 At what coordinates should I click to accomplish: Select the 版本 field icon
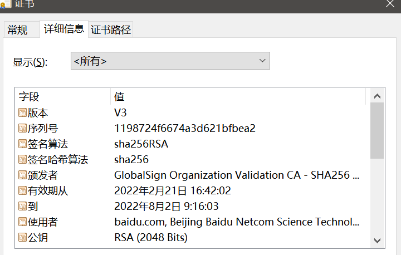[x=22, y=113]
